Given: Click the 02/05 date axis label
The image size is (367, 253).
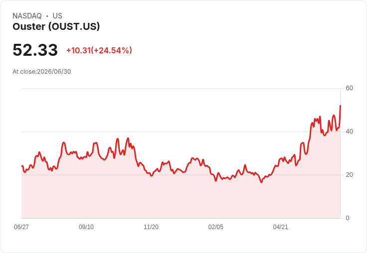Looking at the screenshot, I should point(216,227).
